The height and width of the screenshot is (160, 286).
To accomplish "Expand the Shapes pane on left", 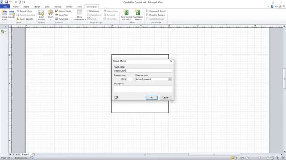I will point(5,27).
